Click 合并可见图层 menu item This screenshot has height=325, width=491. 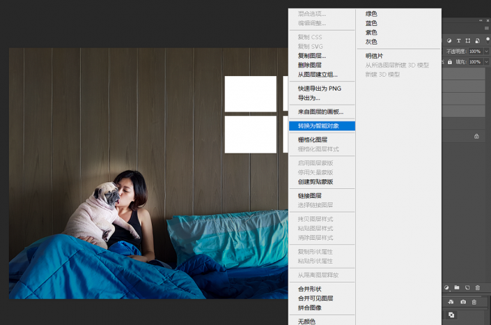pyautogui.click(x=315, y=298)
